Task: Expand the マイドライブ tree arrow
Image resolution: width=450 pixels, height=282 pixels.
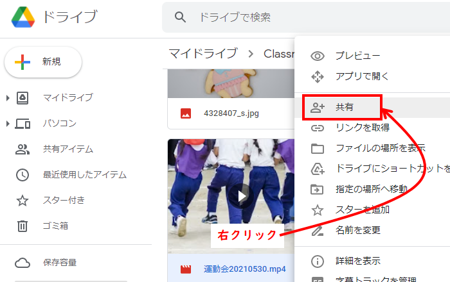Action: (x=8, y=97)
